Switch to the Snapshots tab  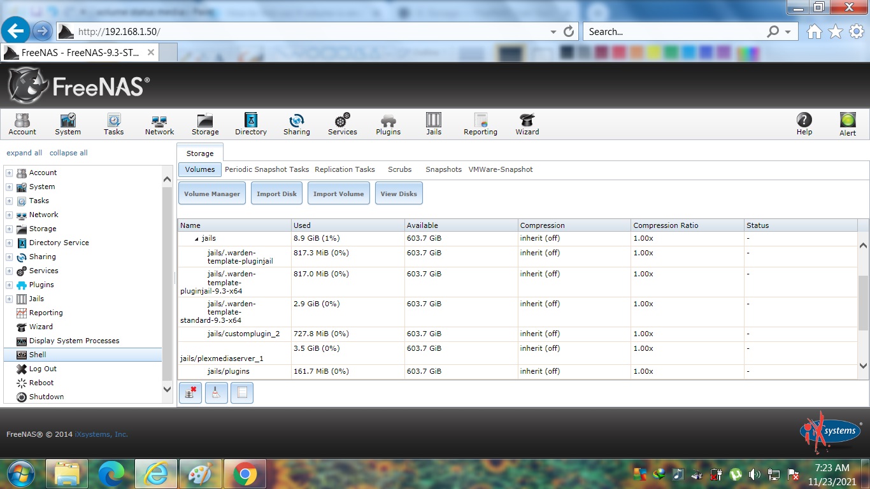[x=443, y=169]
